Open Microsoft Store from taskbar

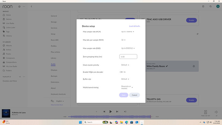(x=132, y=122)
